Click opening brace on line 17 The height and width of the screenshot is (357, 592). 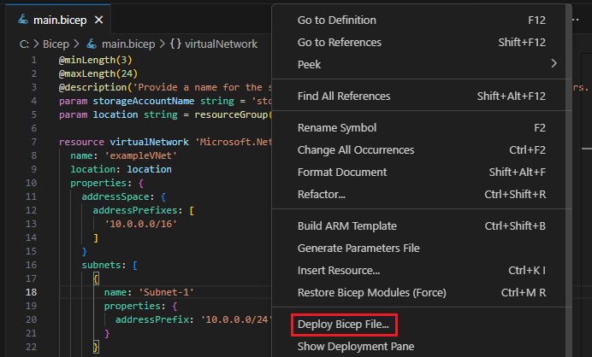click(x=96, y=279)
